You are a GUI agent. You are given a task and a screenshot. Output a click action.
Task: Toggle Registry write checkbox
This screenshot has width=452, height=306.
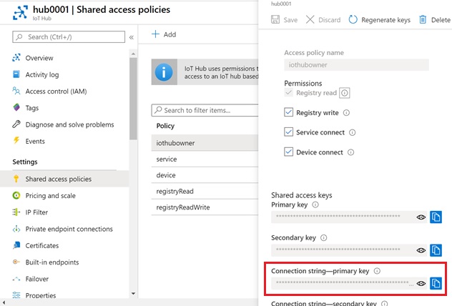click(x=288, y=112)
